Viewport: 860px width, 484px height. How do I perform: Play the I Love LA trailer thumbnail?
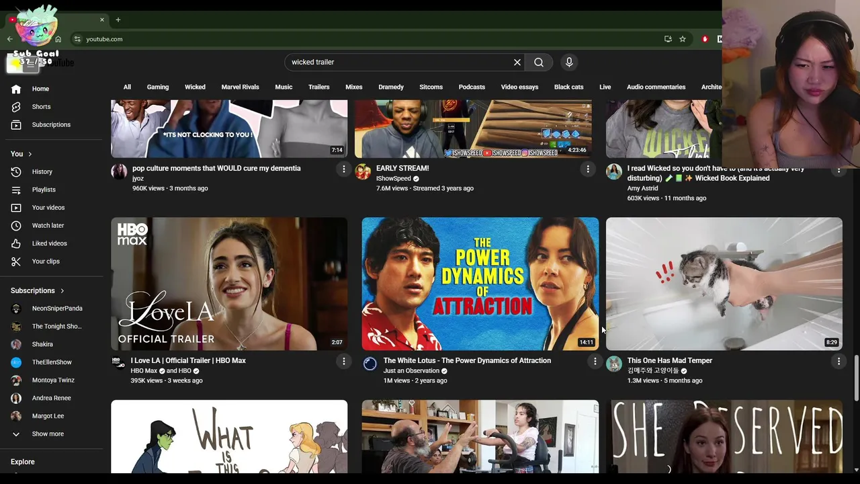[x=229, y=284]
